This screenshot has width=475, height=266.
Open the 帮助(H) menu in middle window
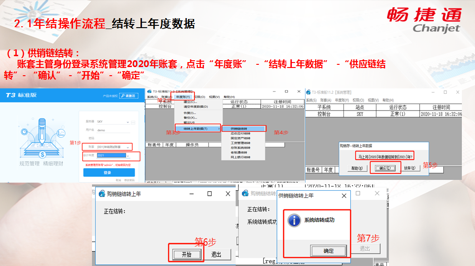click(229, 97)
